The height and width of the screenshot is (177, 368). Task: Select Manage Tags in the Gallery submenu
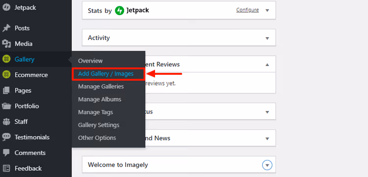[x=96, y=112]
